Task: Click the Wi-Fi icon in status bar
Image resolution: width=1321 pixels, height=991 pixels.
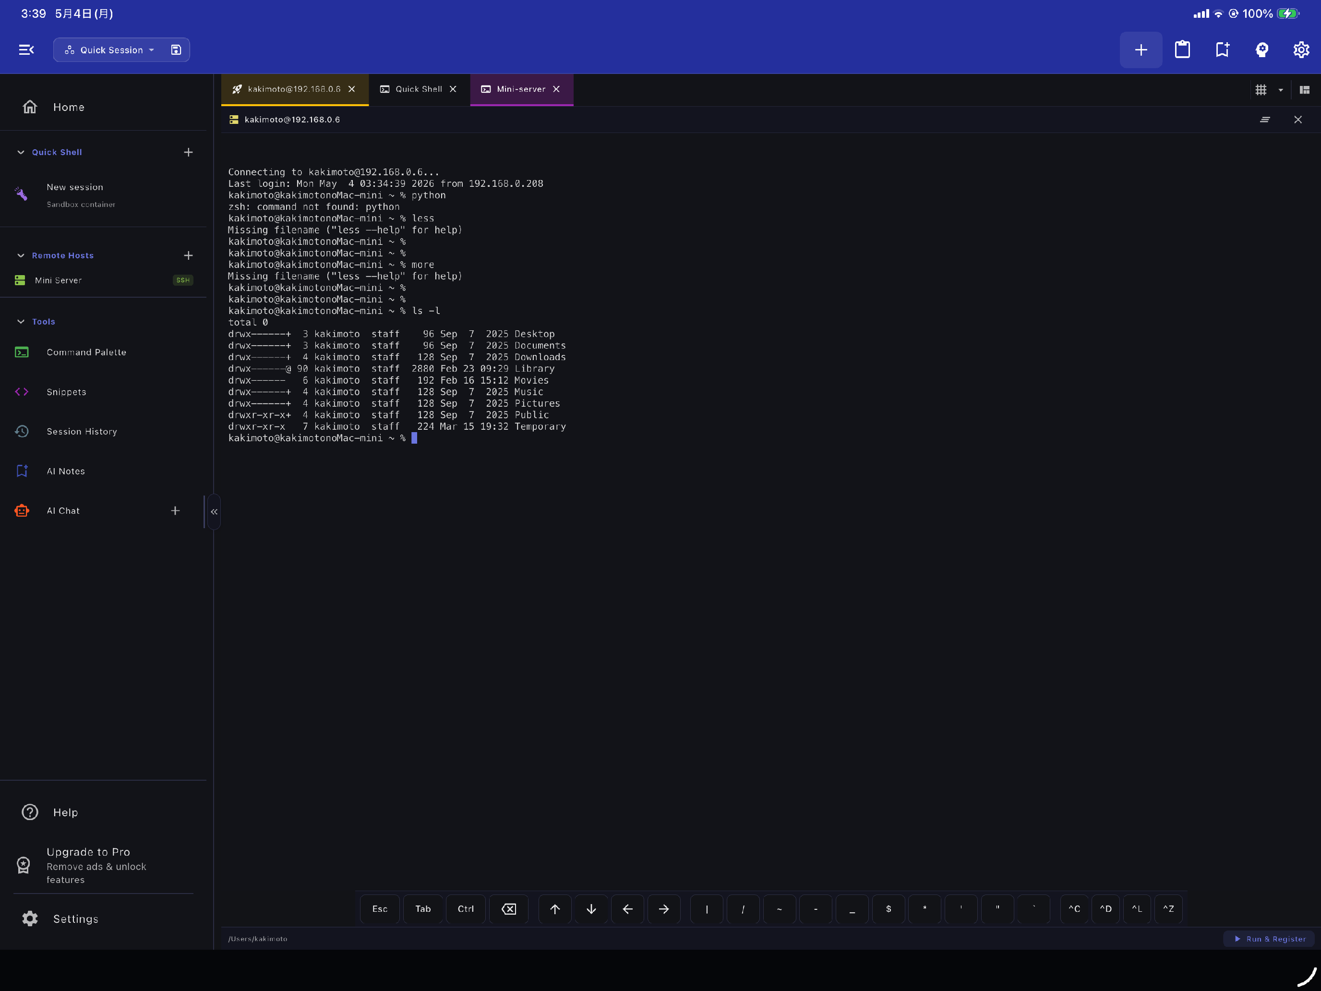Action: (x=1218, y=14)
